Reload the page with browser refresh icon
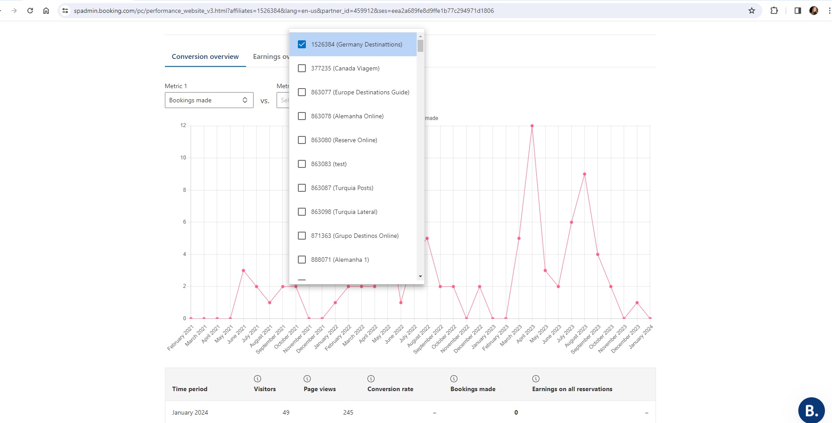The image size is (832, 423). 30,11
